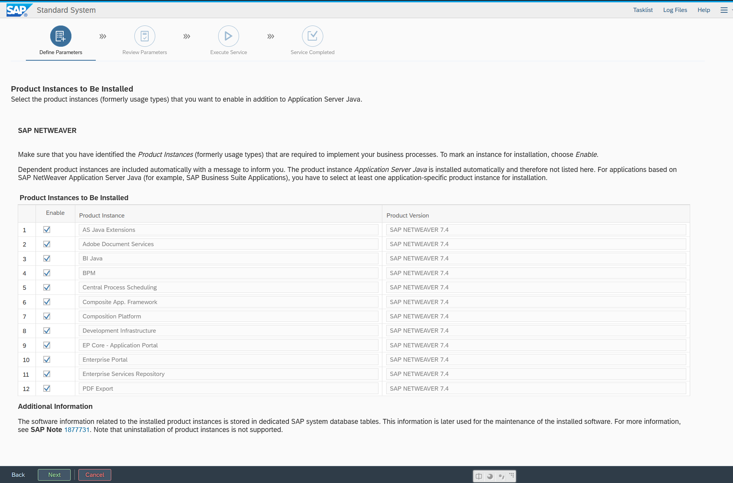The image size is (733, 483).
Task: Click the SAP NETWEAVER section heading
Action: tap(47, 131)
